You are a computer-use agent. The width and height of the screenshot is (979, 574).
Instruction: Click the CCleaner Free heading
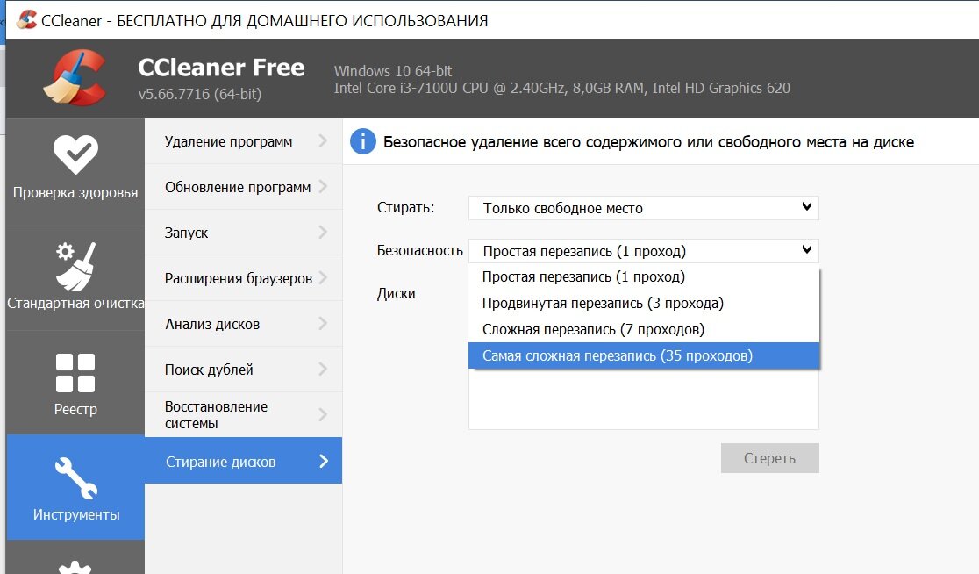(x=221, y=67)
